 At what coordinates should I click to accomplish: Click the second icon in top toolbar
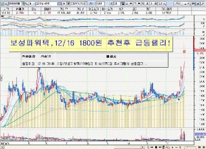tap(6, 3)
